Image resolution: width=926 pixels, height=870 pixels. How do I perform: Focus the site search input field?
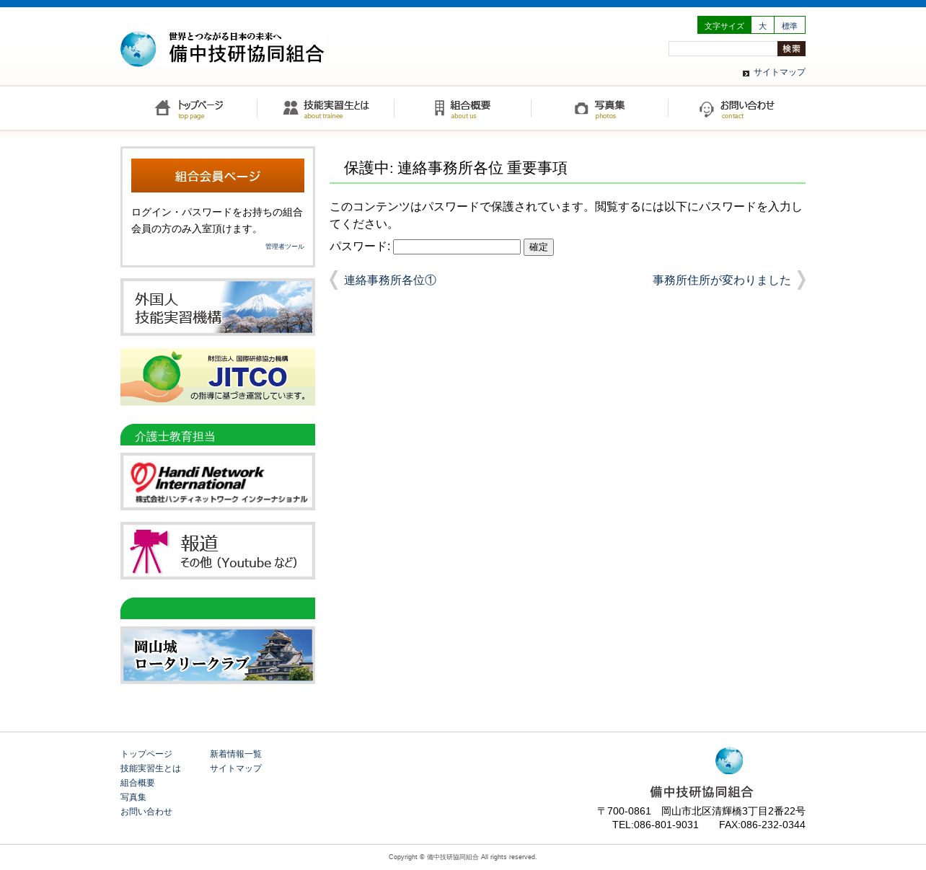(723, 48)
